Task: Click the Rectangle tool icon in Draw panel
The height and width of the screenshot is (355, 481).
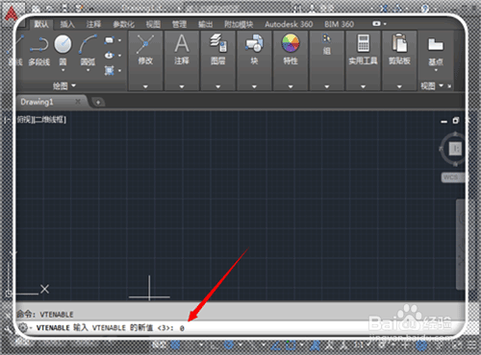Action: click(109, 40)
